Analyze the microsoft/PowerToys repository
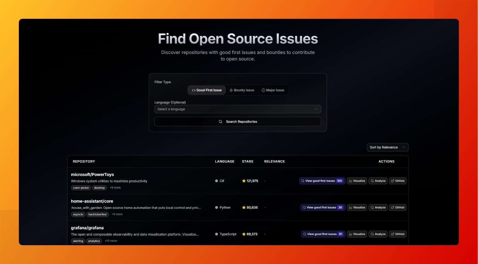This screenshot has width=478, height=264. 378,181
